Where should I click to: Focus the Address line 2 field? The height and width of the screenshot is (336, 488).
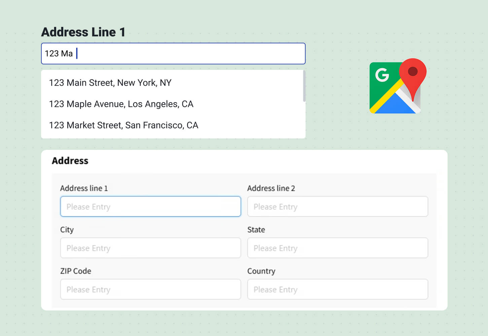tap(338, 206)
